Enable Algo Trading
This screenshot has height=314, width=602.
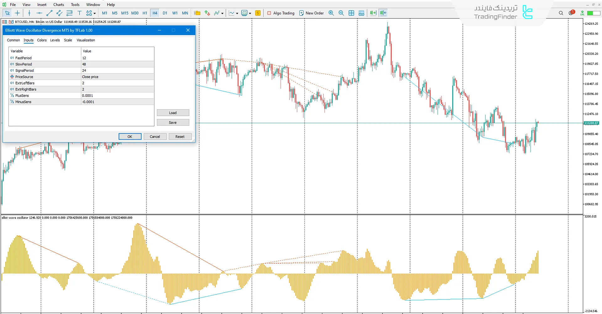coord(281,13)
